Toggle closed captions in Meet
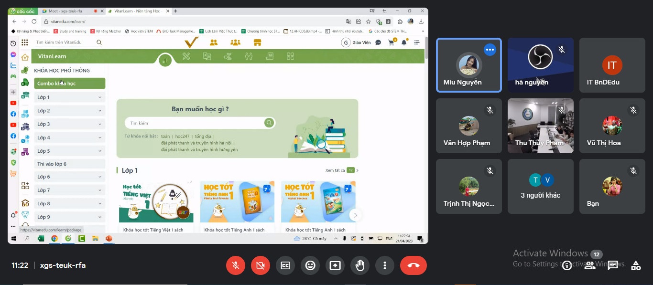 pyautogui.click(x=285, y=265)
